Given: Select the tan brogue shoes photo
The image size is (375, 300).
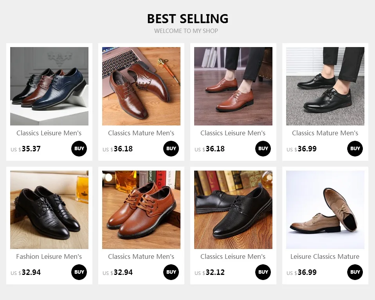Looking at the screenshot, I should click(325, 210).
